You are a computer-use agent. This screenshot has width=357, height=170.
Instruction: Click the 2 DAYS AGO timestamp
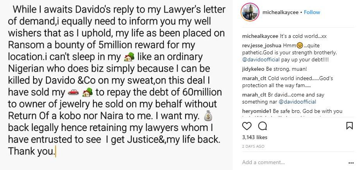coord(253,146)
